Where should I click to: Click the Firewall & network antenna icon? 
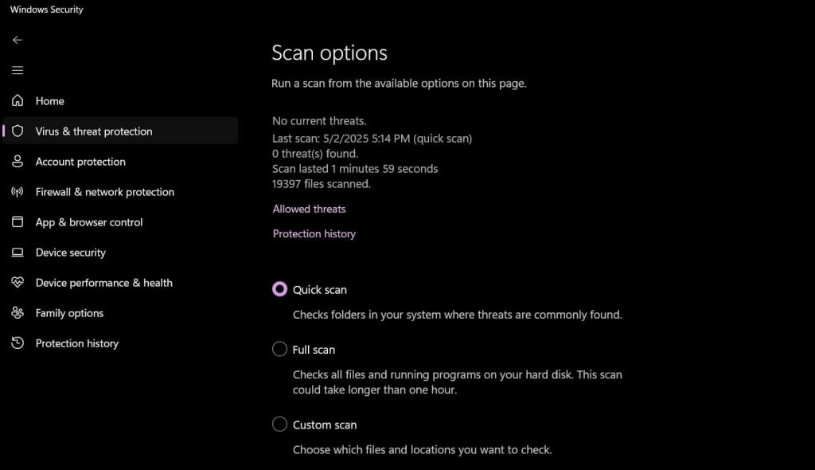pos(18,191)
